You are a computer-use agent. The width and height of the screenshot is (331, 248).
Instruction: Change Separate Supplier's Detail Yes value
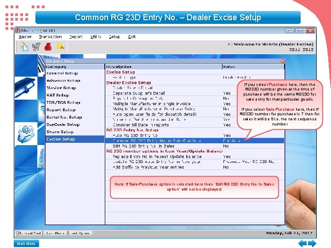click(227, 93)
